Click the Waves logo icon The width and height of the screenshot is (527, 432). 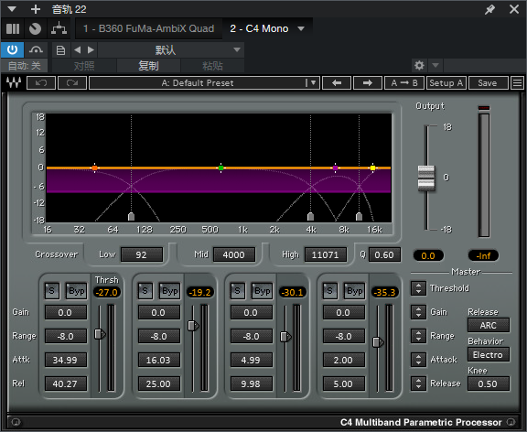pyautogui.click(x=14, y=82)
